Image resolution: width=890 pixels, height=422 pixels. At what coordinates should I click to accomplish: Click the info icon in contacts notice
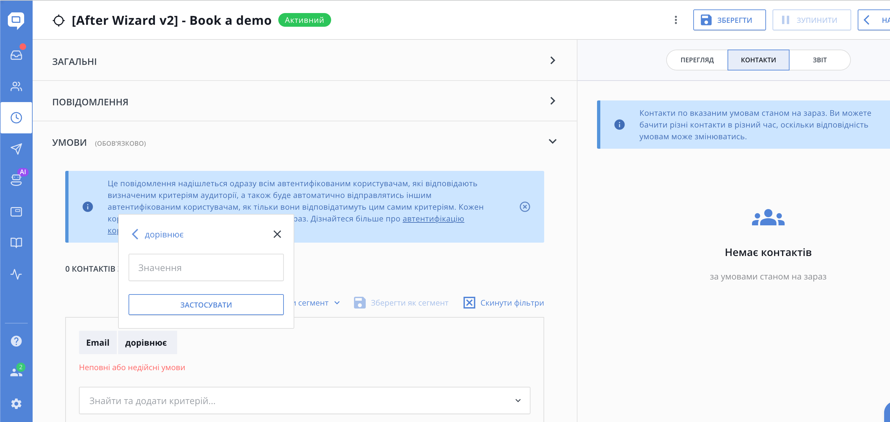[619, 124]
